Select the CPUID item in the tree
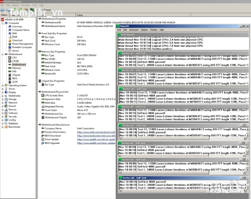The width and height of the screenshot is (251, 199). click(x=15, y=61)
